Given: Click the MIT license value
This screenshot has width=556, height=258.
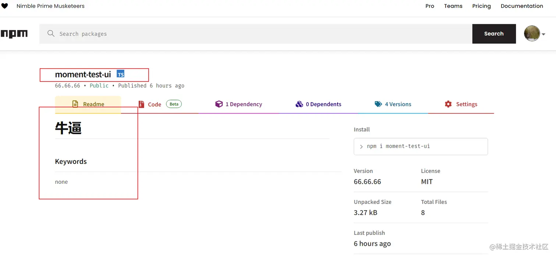Looking at the screenshot, I should point(427,182).
